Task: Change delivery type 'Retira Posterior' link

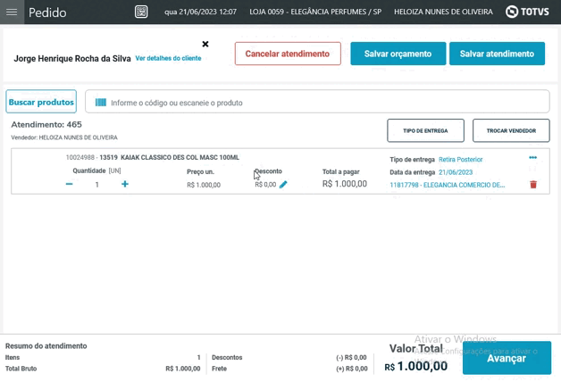Action: pos(460,160)
